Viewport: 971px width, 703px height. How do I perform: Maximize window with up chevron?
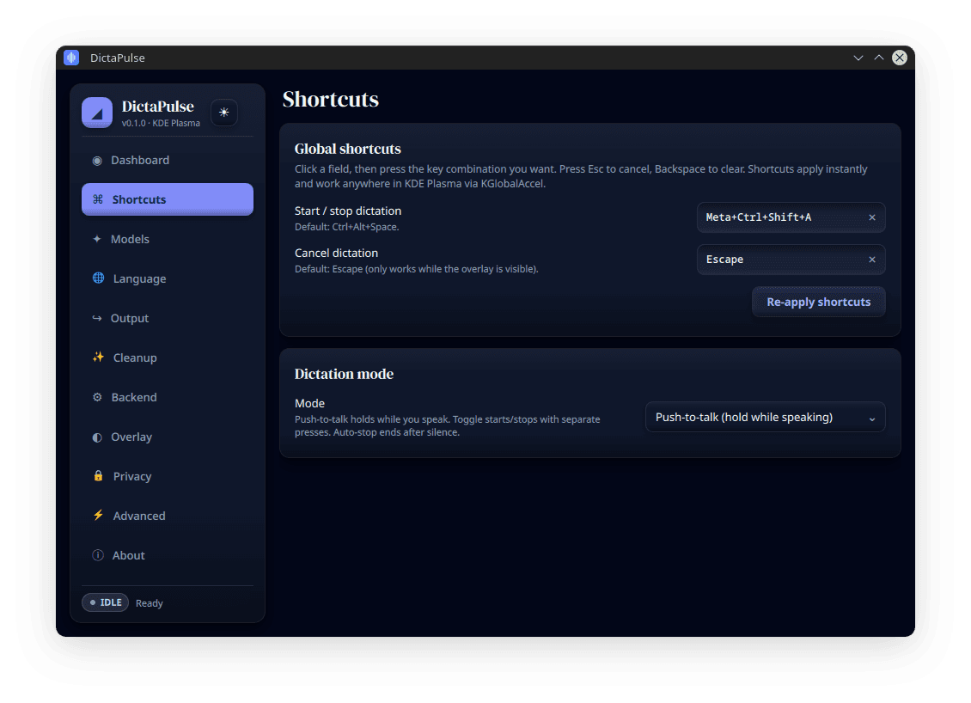(x=879, y=58)
